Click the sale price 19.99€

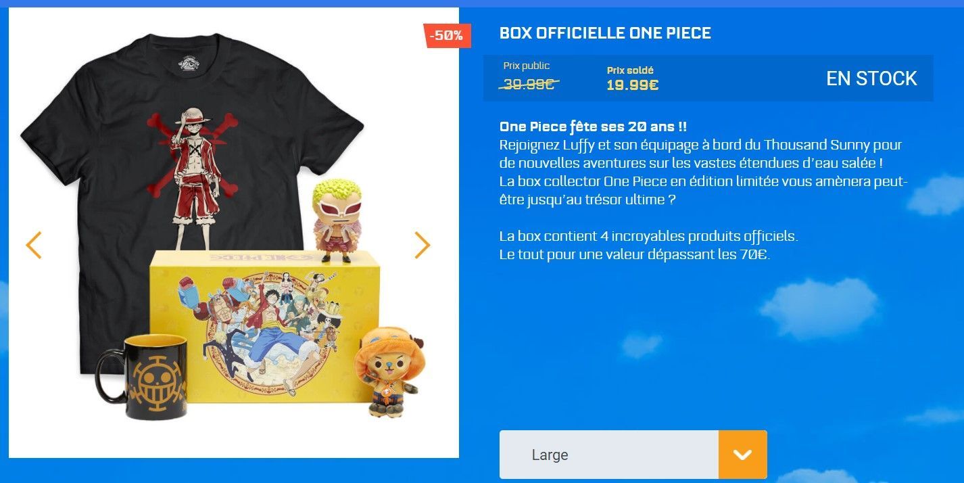point(632,85)
